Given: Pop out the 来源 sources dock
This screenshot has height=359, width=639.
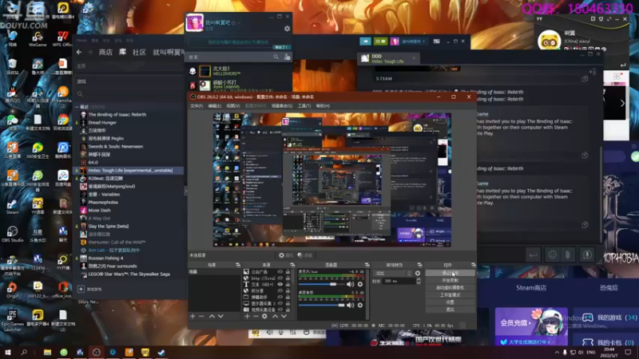Looking at the screenshot, I should pyautogui.click(x=292, y=265).
